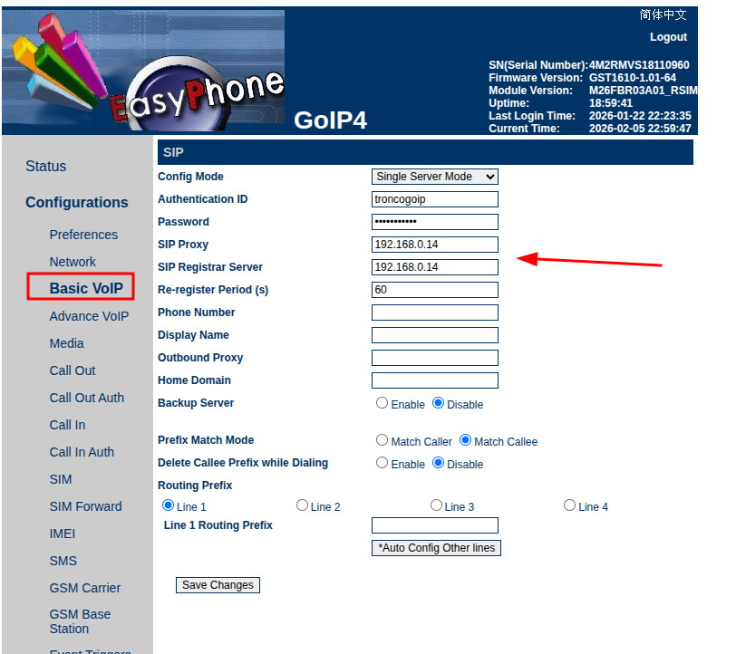Viewport: 736px width, 654px height.
Task: Log out via the Logout link
Action: pyautogui.click(x=668, y=37)
